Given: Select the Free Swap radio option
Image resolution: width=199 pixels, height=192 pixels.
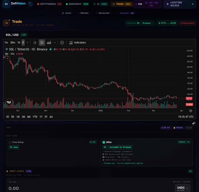Looking at the screenshot, I should point(10,142).
